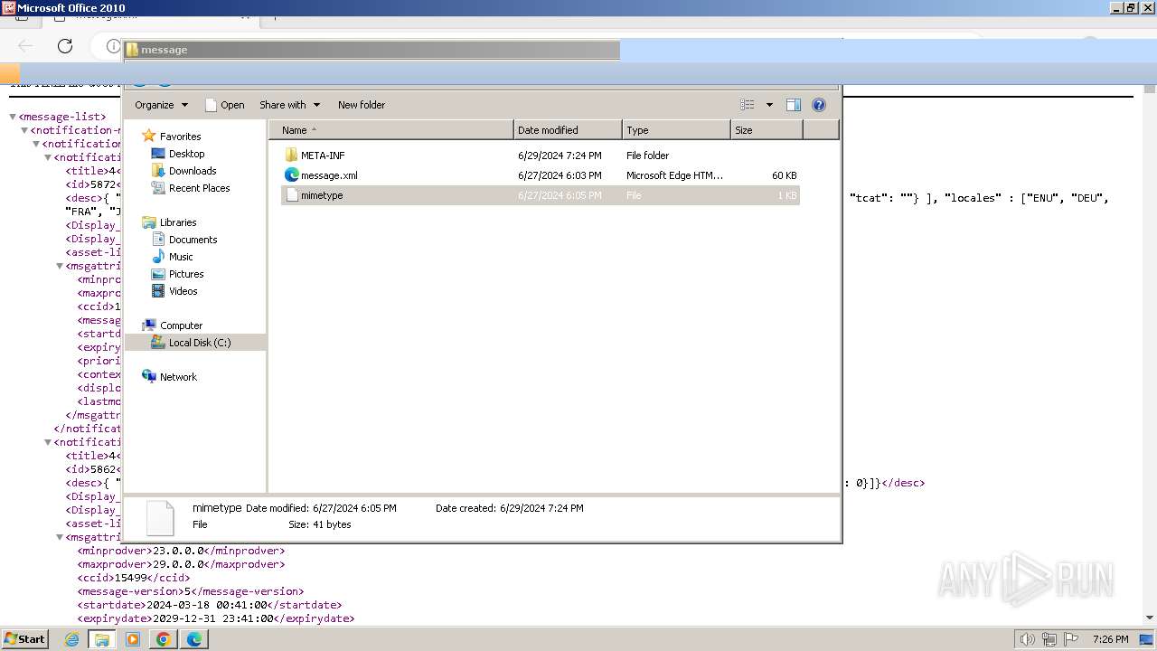1157x651 pixels.
Task: Open Internet Explorer from taskbar
Action: (x=71, y=639)
